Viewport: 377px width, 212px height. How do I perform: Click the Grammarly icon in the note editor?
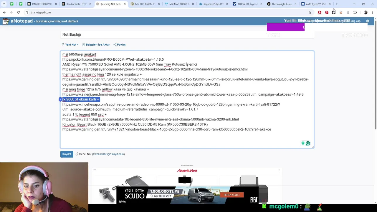[x=308, y=143]
